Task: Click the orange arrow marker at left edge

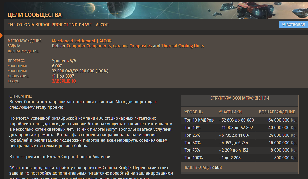Action: pyautogui.click(x=1, y=36)
